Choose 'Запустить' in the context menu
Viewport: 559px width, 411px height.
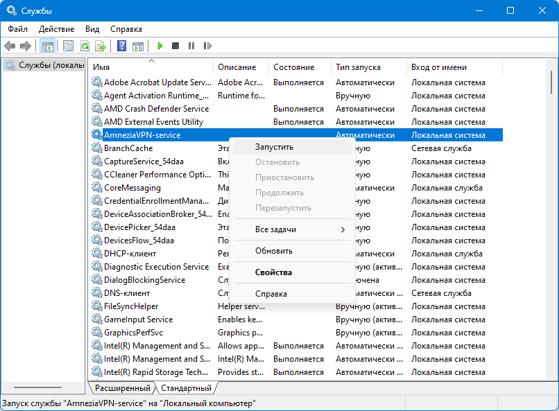click(x=274, y=147)
